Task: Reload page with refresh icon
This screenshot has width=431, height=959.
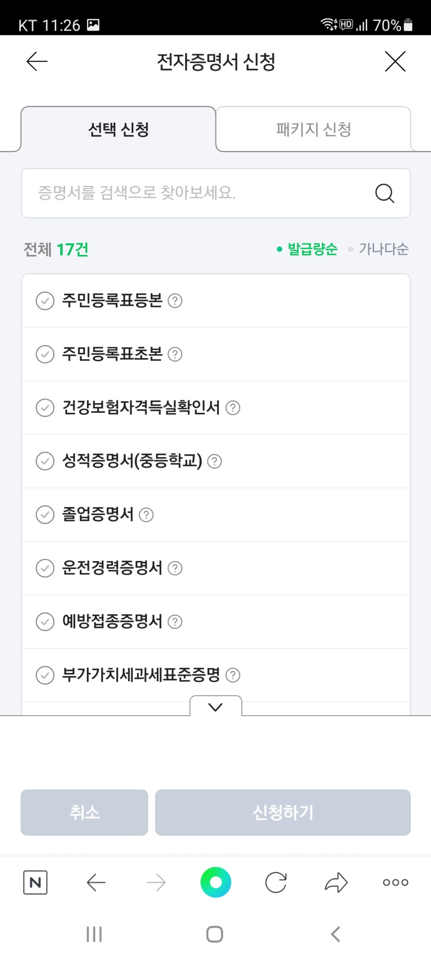Action: point(276,882)
